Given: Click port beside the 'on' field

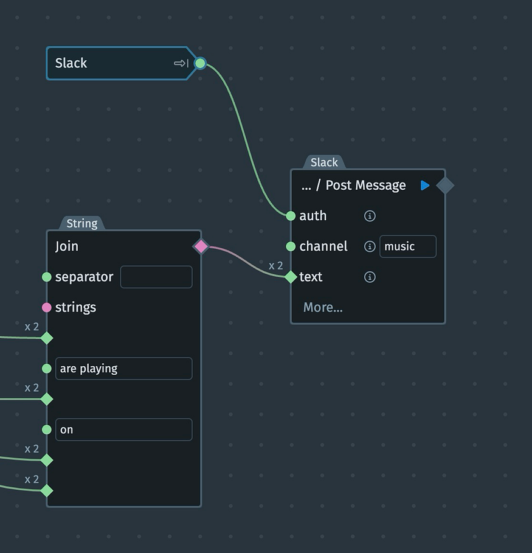Looking at the screenshot, I should pos(47,430).
